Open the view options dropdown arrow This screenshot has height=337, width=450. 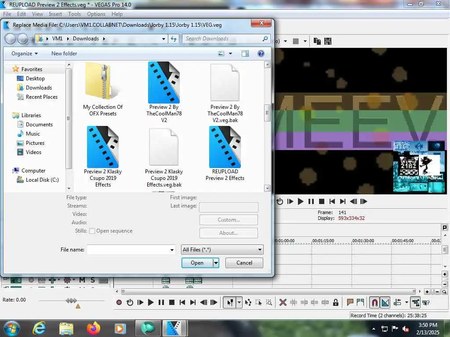click(230, 54)
